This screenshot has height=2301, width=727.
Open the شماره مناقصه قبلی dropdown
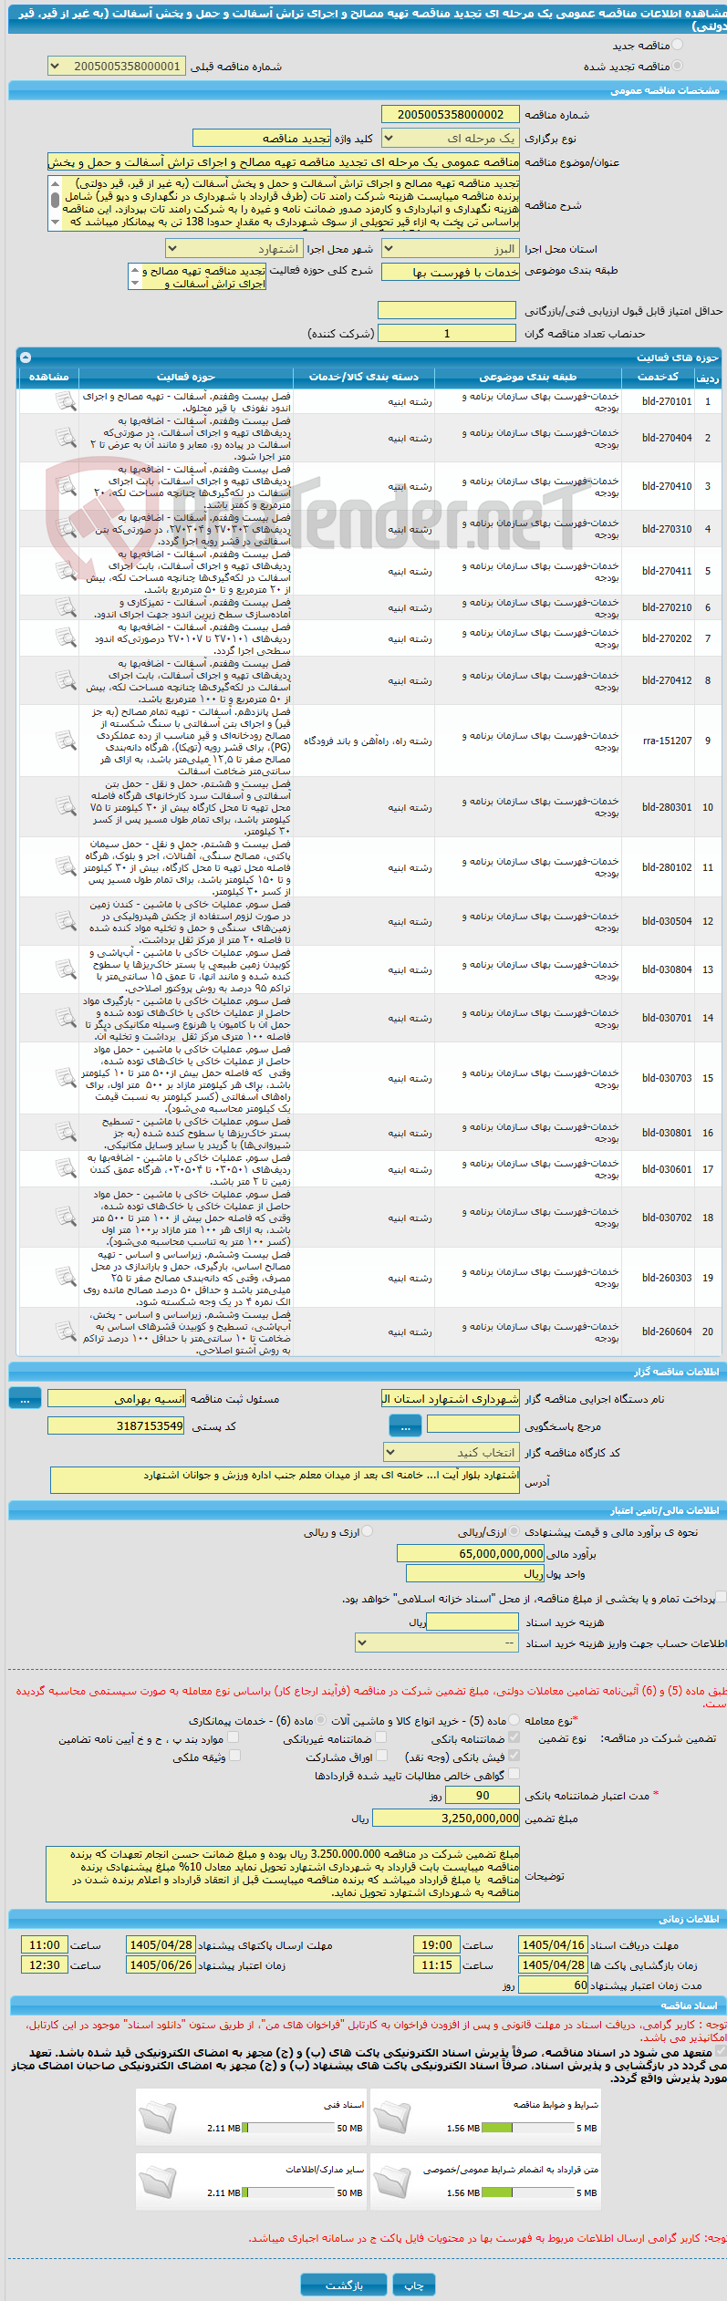click(116, 67)
